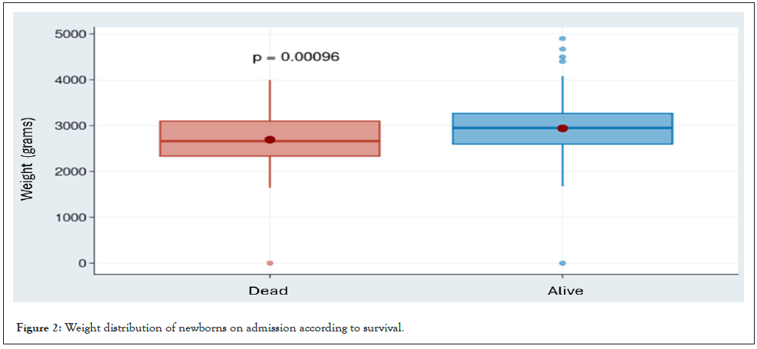Click the Alive outlier point at zero

[x=562, y=263]
